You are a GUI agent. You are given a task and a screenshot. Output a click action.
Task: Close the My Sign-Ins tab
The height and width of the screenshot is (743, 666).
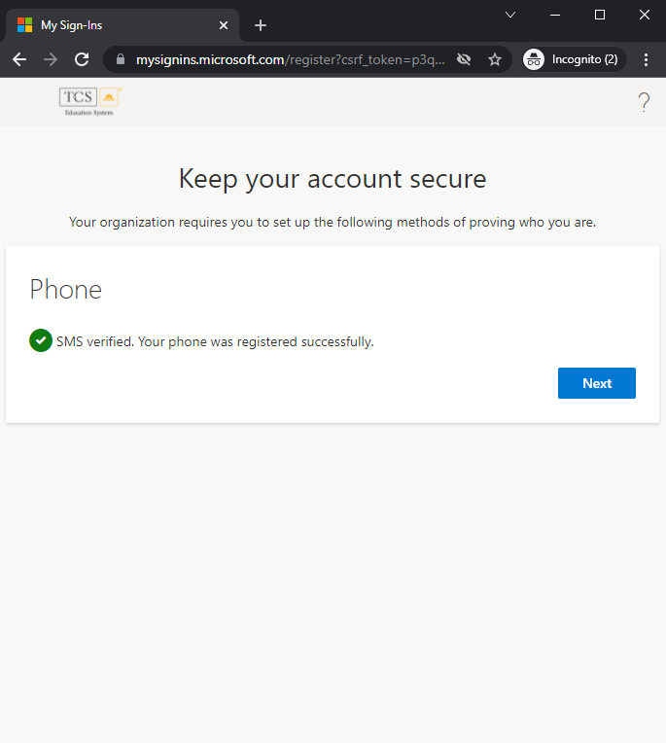tap(224, 25)
